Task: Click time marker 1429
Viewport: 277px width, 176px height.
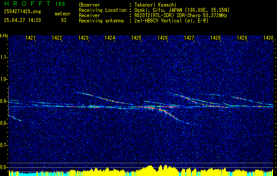Action: point(242,37)
